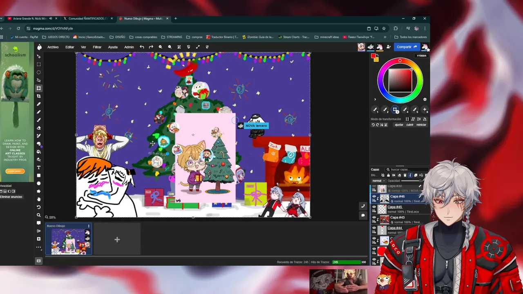This screenshot has height=294, width=523.
Task: Open color wheel settings gear
Action: (425, 99)
